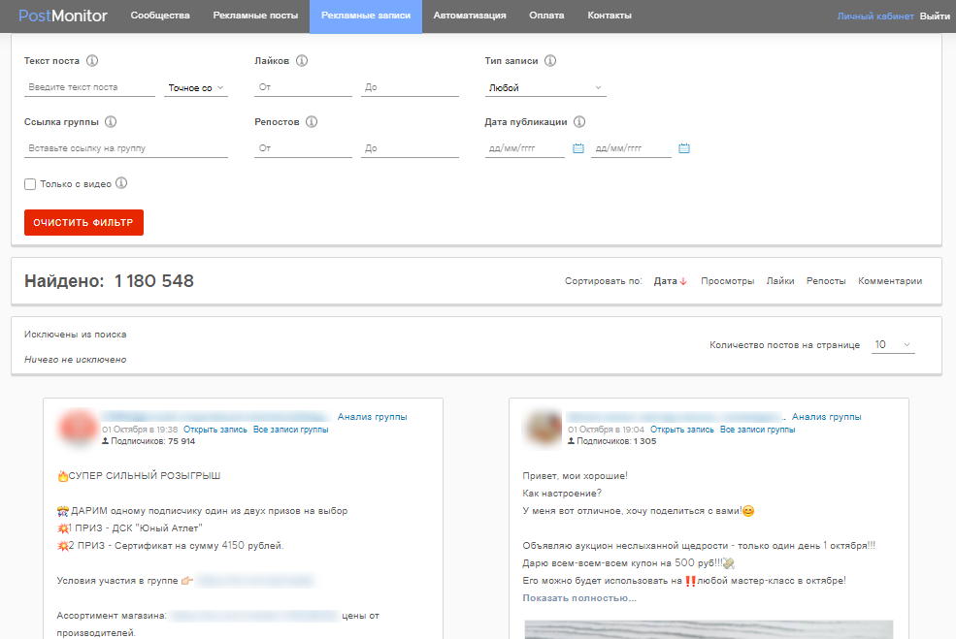
Task: Change posts per page dropdown from 10
Action: (x=893, y=344)
